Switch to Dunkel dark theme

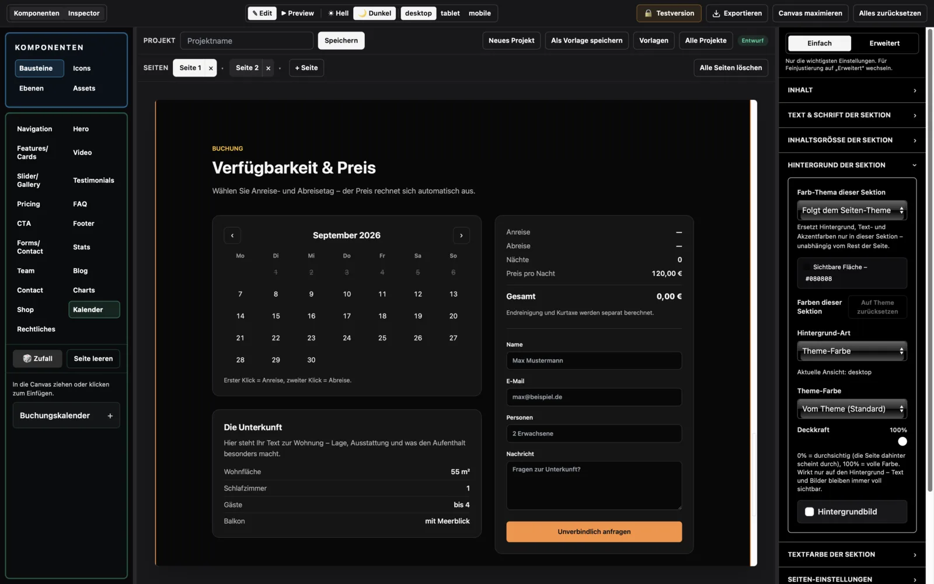375,13
